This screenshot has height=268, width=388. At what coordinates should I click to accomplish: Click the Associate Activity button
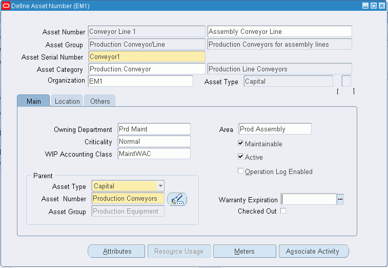314,251
